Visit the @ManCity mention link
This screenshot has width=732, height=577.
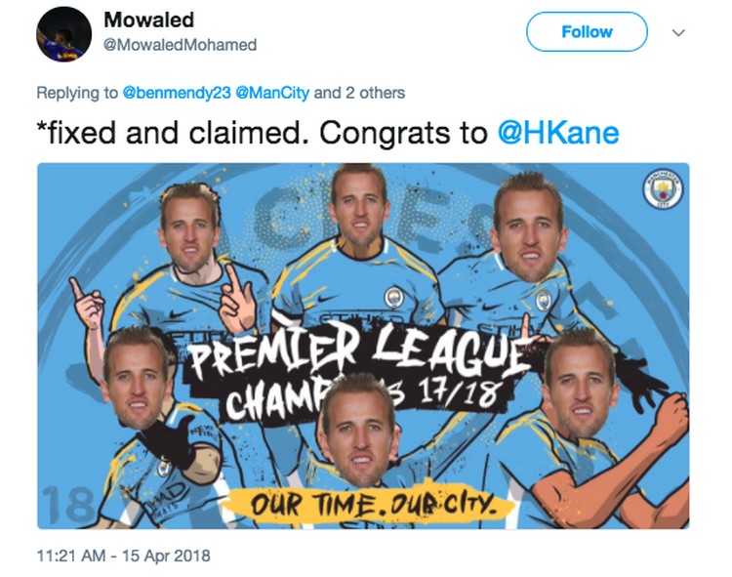pyautogui.click(x=272, y=93)
